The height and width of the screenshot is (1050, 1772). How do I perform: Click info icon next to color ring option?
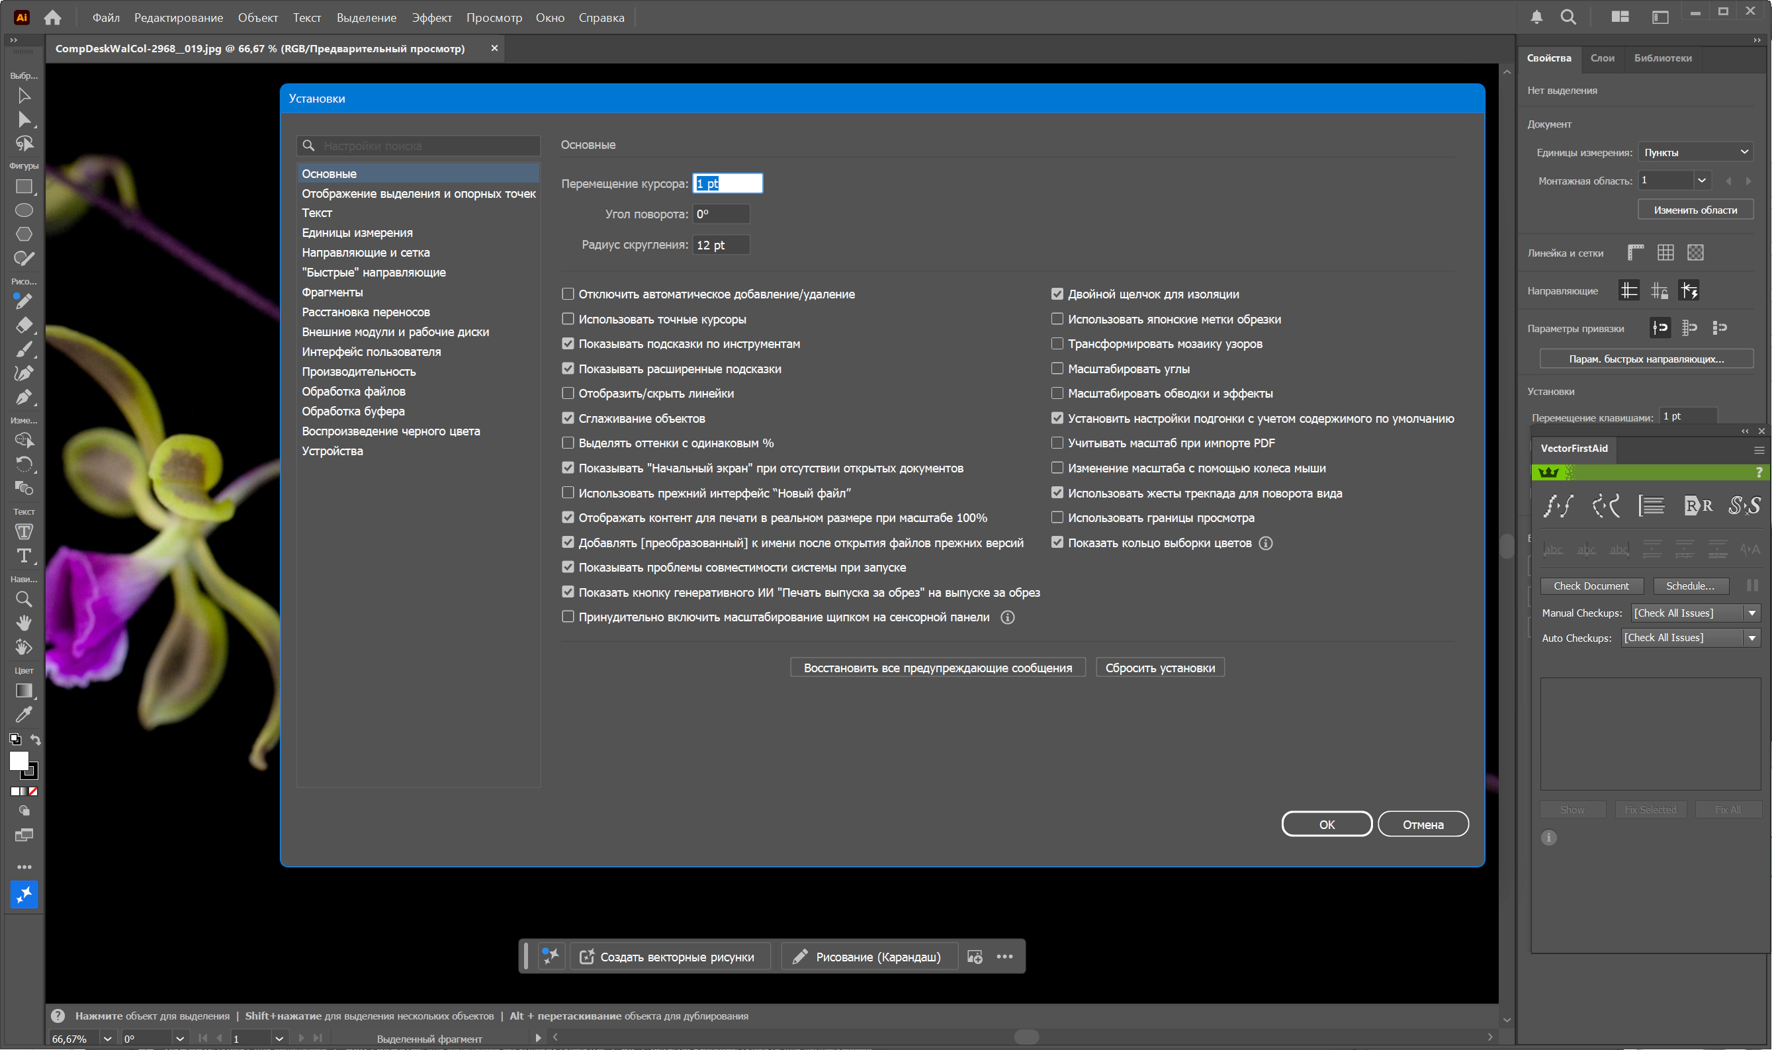click(1266, 543)
